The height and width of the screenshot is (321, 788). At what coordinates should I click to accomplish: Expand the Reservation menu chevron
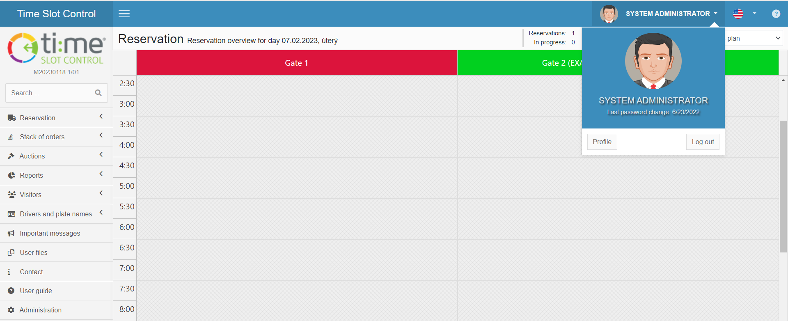(101, 117)
